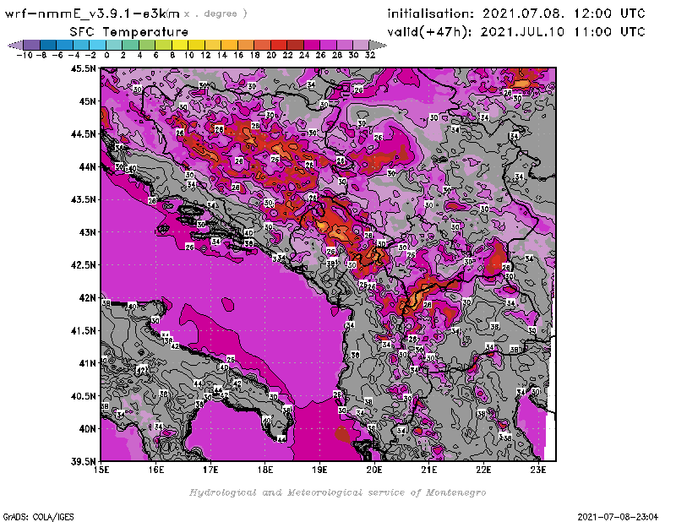The height and width of the screenshot is (522, 676).
Task: Select the 42N latitude label
Action: point(87,297)
